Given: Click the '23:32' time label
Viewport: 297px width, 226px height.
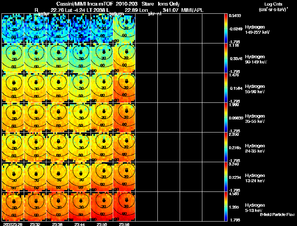Looking at the screenshot, I should tap(35, 224).
